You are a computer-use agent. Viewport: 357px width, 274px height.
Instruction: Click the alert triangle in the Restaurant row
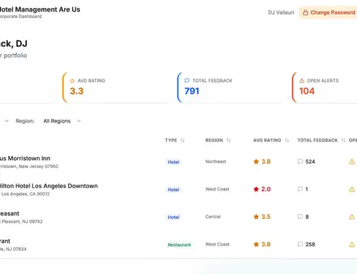click(x=352, y=244)
